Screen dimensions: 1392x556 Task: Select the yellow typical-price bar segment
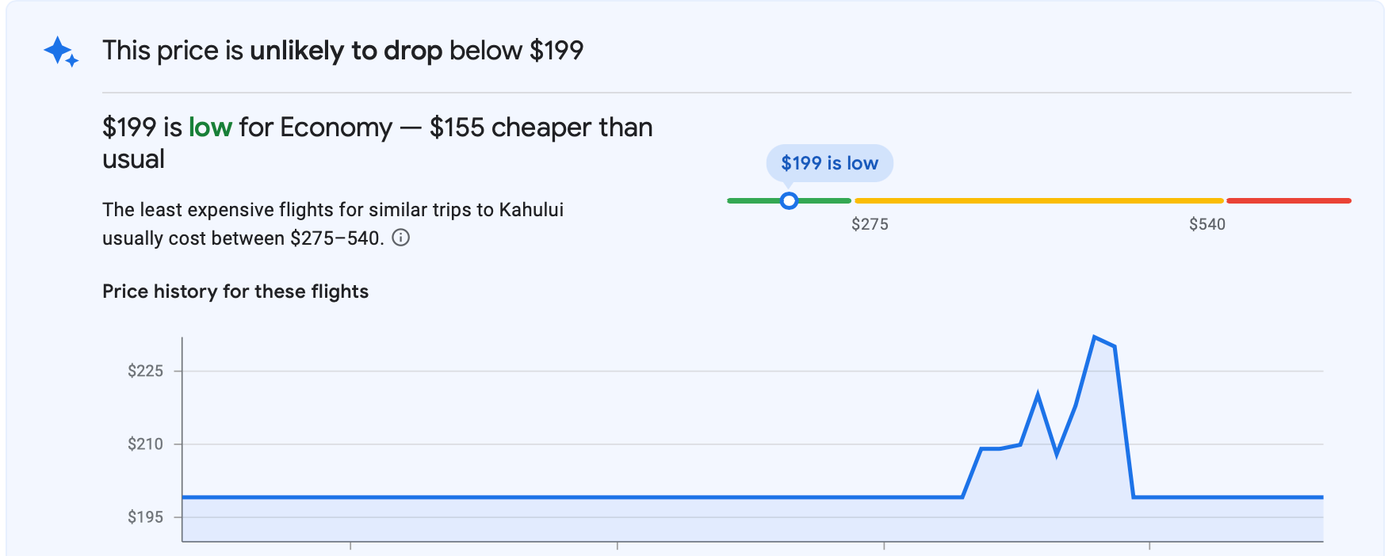click(1038, 201)
